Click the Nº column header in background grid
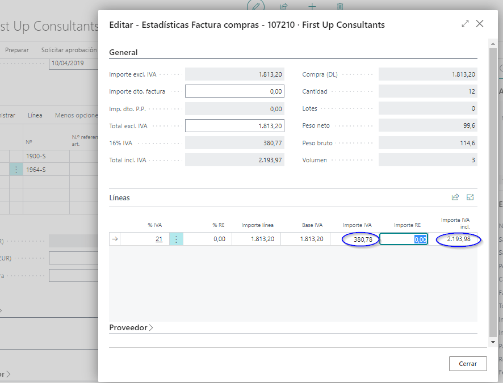The image size is (503, 383). point(29,142)
